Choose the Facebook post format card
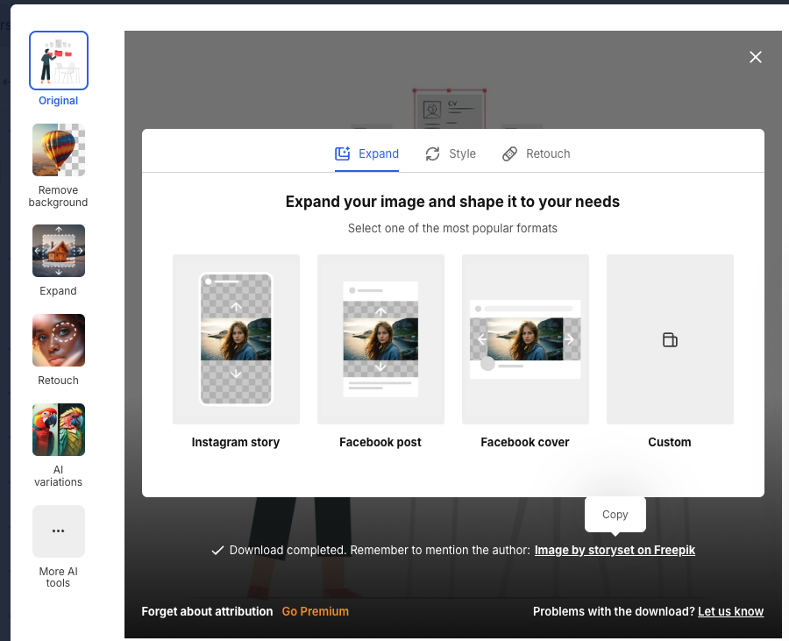The height and width of the screenshot is (641, 789). coord(380,339)
